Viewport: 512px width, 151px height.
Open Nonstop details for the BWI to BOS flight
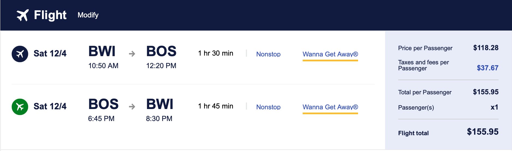click(x=268, y=54)
